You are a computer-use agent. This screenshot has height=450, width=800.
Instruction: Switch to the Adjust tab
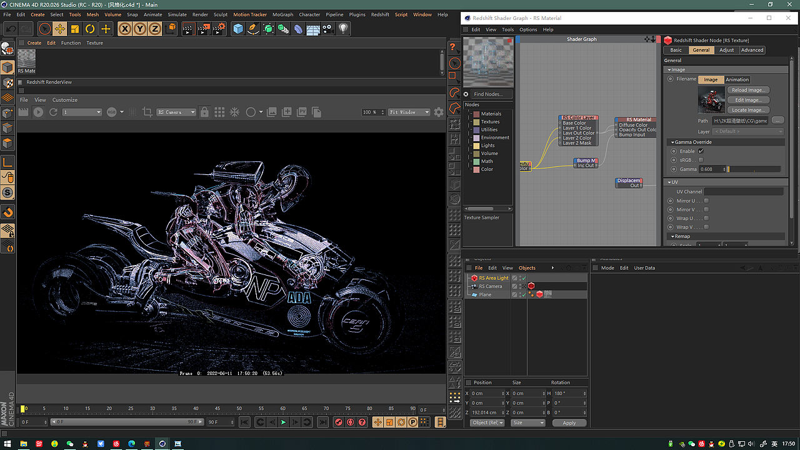click(726, 50)
